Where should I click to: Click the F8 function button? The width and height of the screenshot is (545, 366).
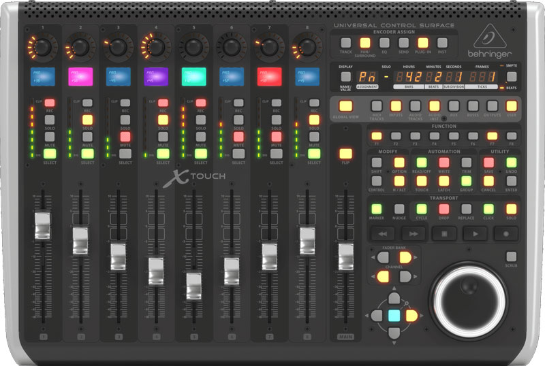coord(512,136)
